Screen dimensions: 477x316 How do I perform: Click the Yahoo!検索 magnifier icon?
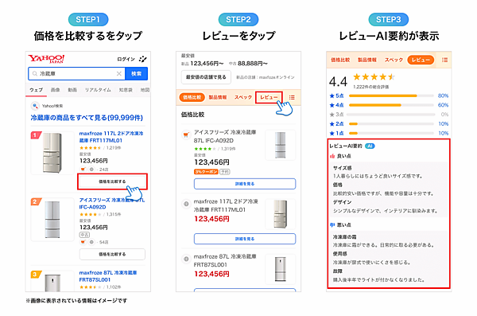click(35, 106)
